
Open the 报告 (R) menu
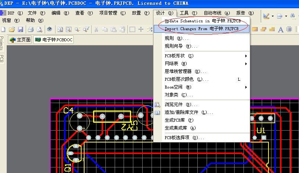click(245, 13)
